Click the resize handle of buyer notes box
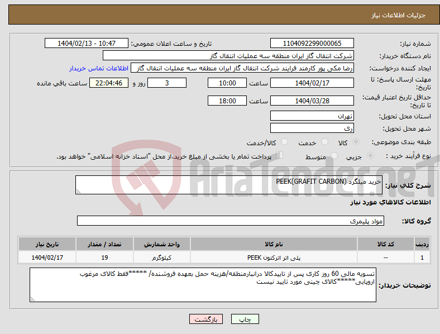The image size is (440, 334). pyautogui.click(x=32, y=299)
